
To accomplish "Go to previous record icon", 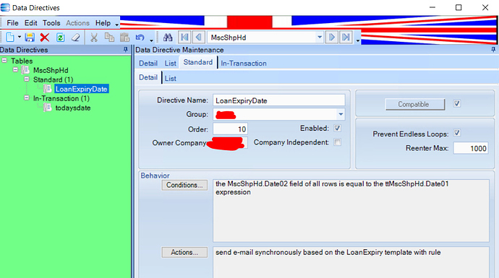I will coord(199,38).
